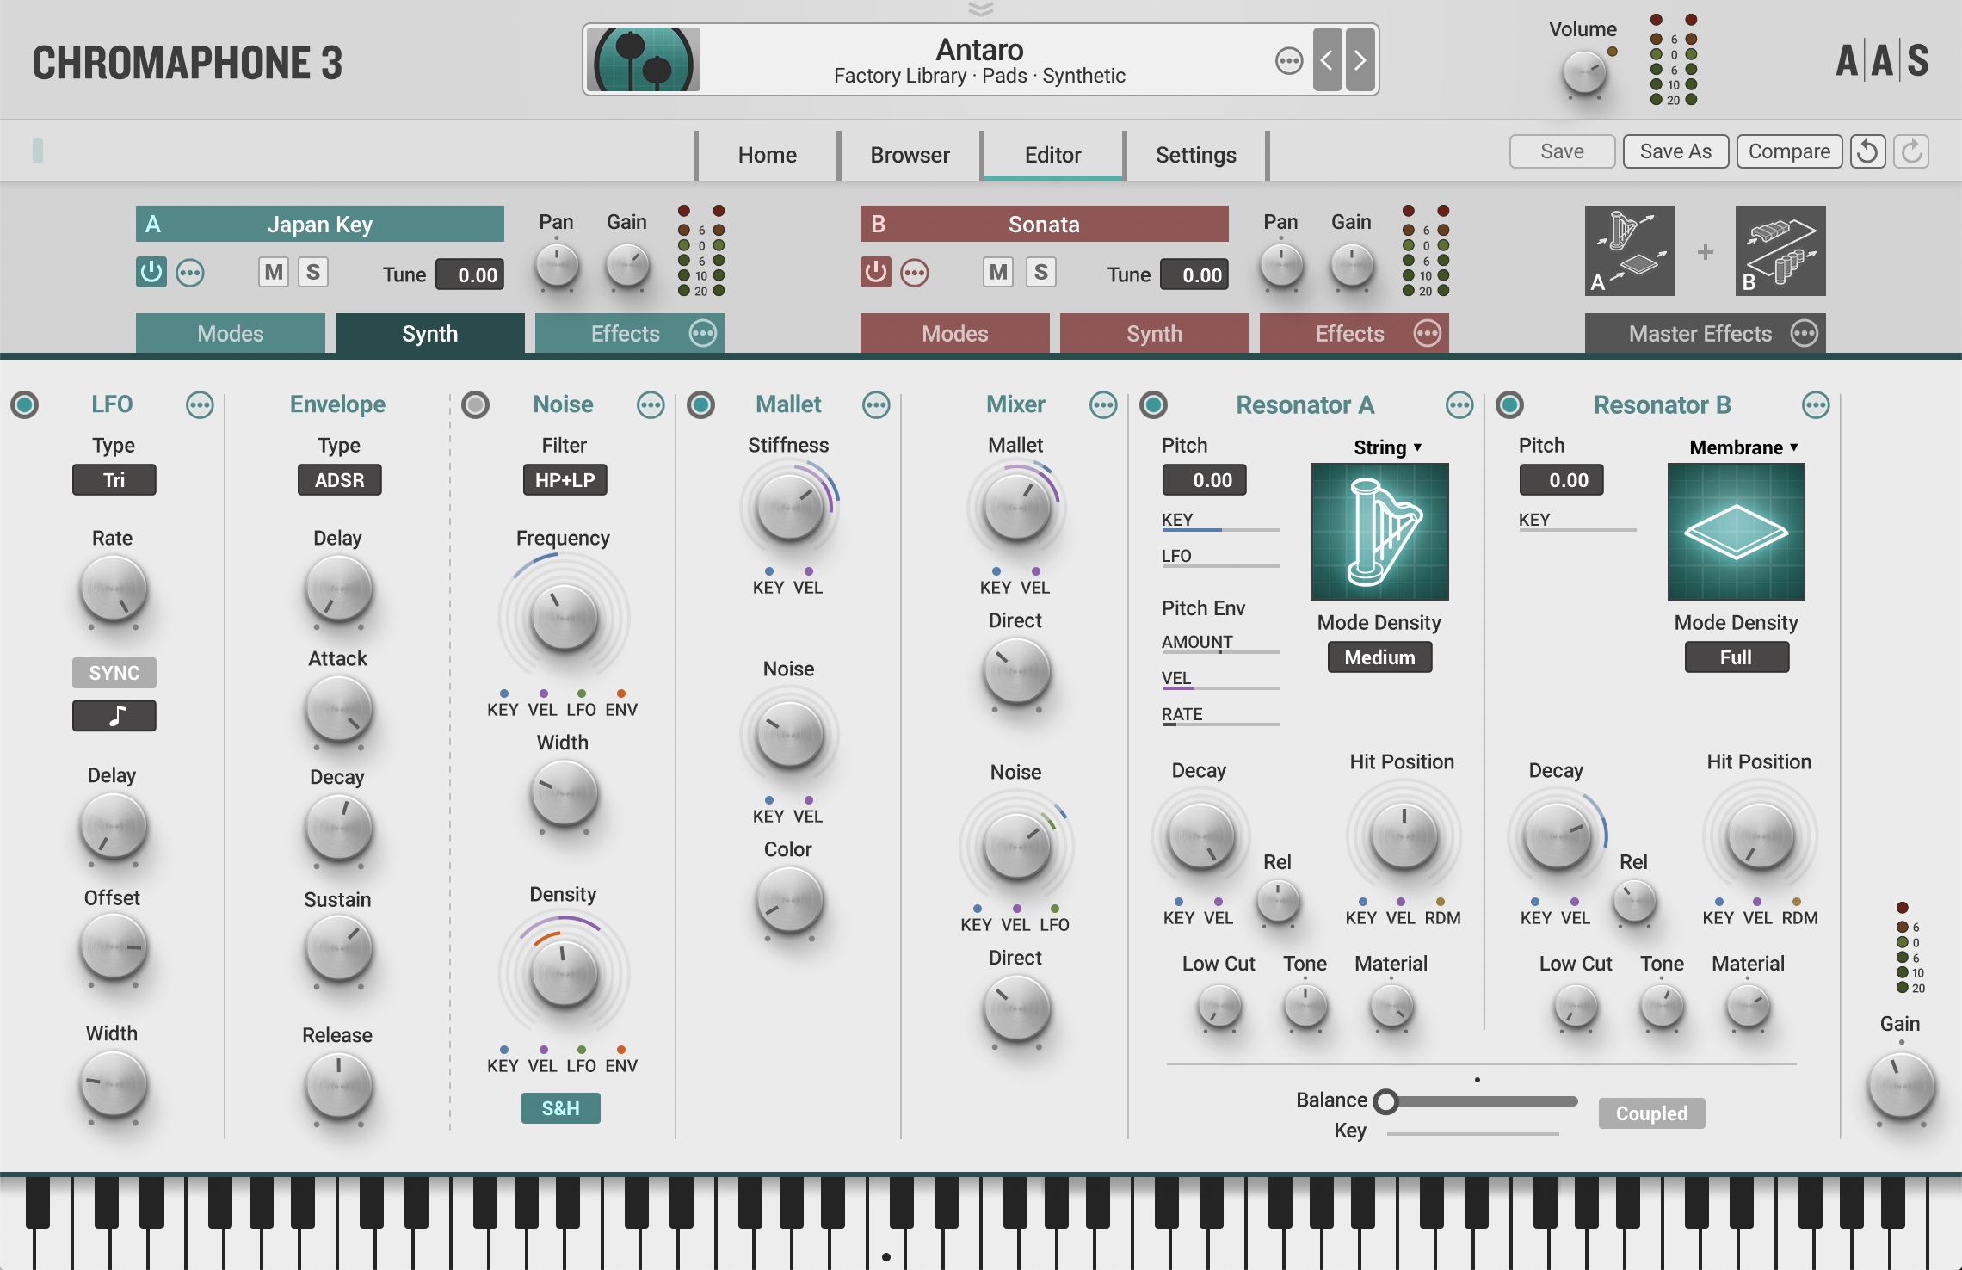This screenshot has width=1962, height=1270.
Task: Switch to the Browser tab
Action: pyautogui.click(x=909, y=155)
